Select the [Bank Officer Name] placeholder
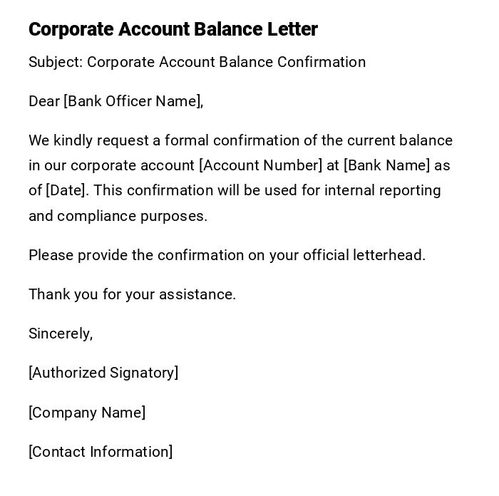Image resolution: width=499 pixels, height=496 pixels. [x=133, y=101]
